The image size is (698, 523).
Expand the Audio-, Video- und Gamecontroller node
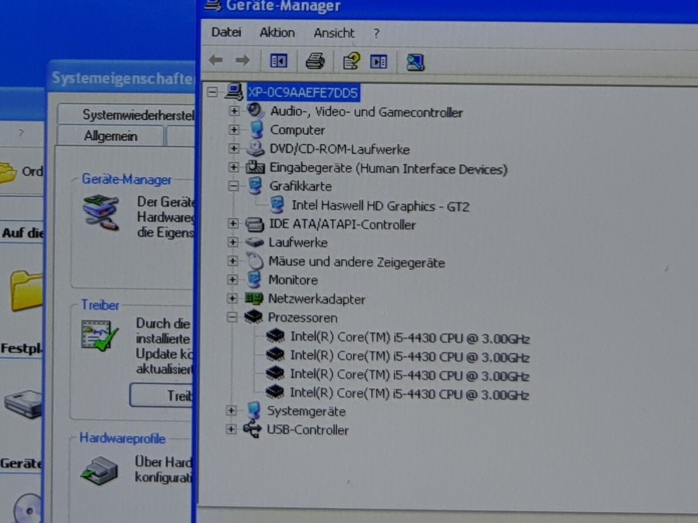click(x=234, y=111)
